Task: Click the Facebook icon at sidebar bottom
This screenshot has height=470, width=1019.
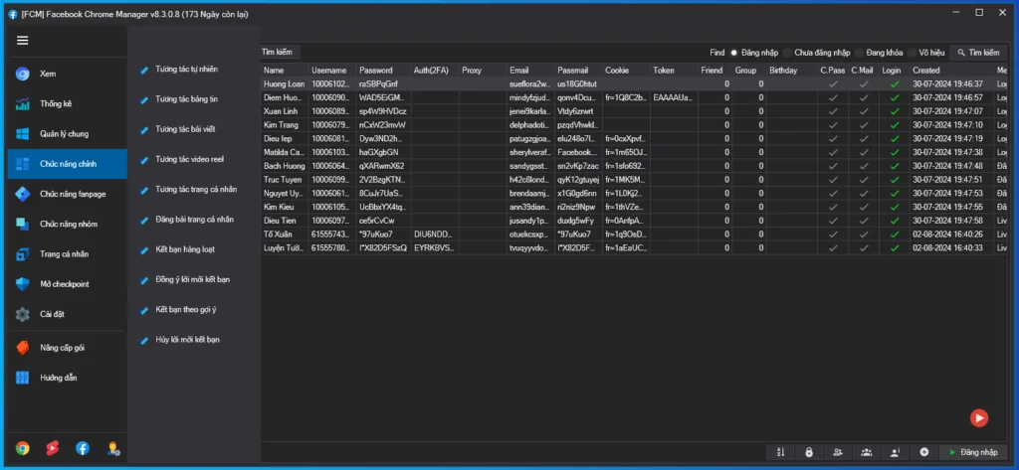Action: click(x=83, y=448)
